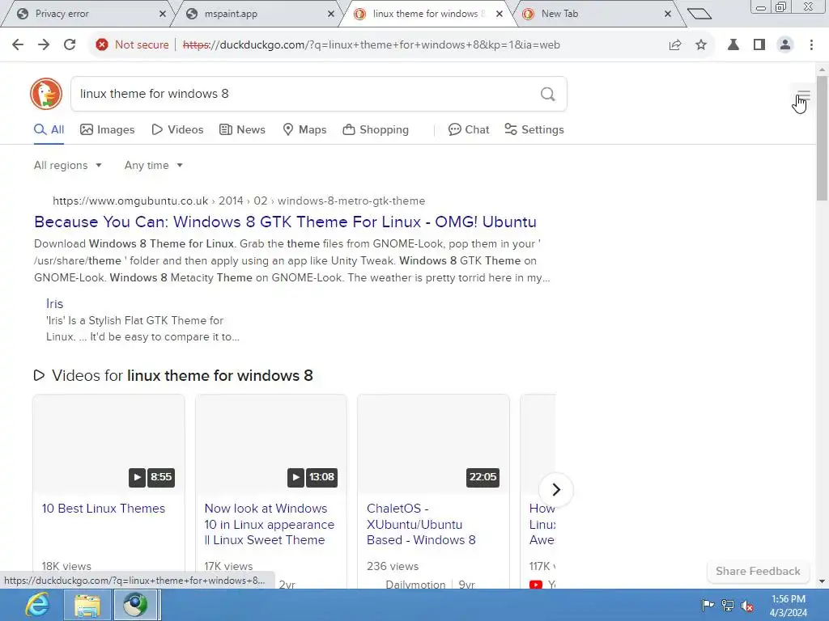Close the Privacy error tab
Image resolution: width=829 pixels, height=621 pixels.
163,15
